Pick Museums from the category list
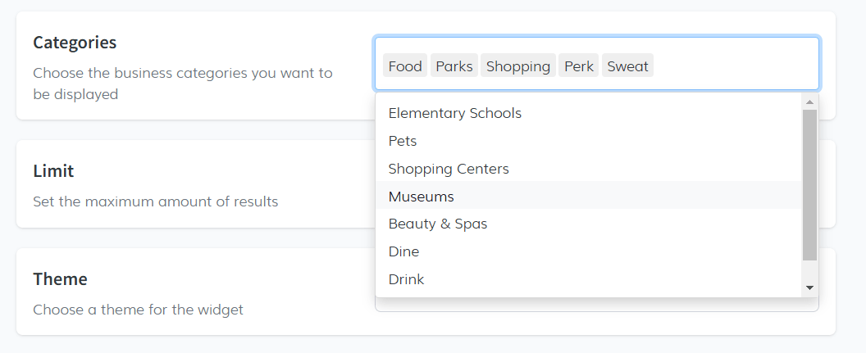This screenshot has width=866, height=353. pos(422,197)
